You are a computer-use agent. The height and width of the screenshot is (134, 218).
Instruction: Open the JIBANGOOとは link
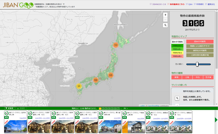(x=158, y=4)
